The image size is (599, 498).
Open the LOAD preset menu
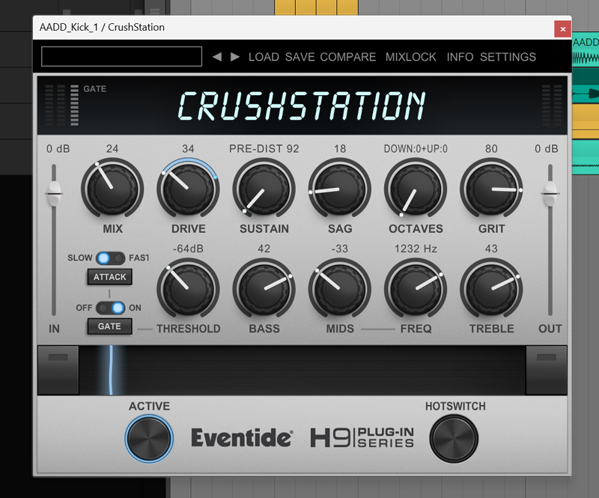[x=264, y=57]
